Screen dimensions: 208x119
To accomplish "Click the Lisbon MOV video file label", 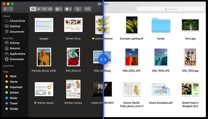I will [x=102, y=103].
